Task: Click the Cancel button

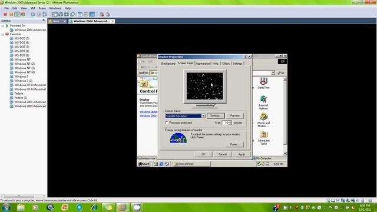Action: tap(223, 154)
